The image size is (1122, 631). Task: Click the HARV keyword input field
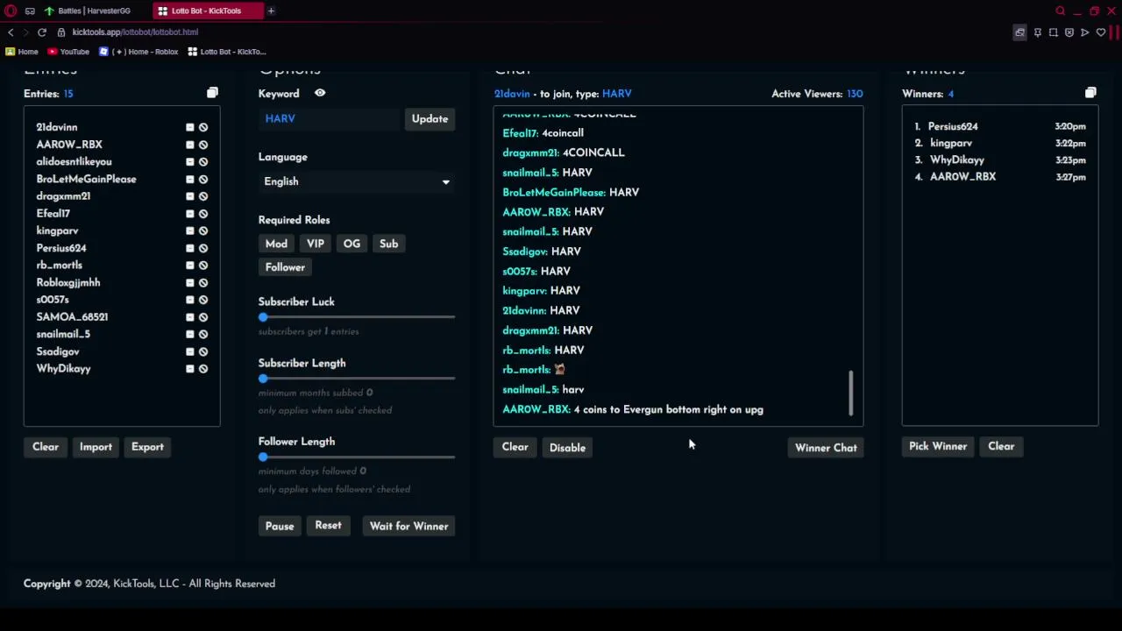(x=330, y=119)
